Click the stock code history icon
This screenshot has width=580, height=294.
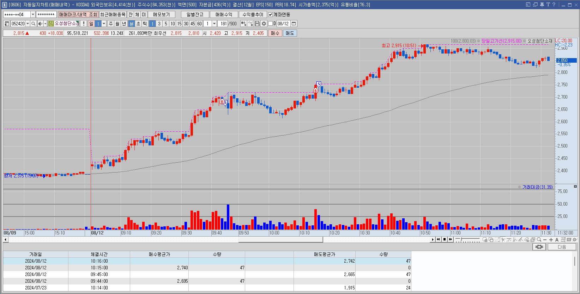(x=7, y=24)
